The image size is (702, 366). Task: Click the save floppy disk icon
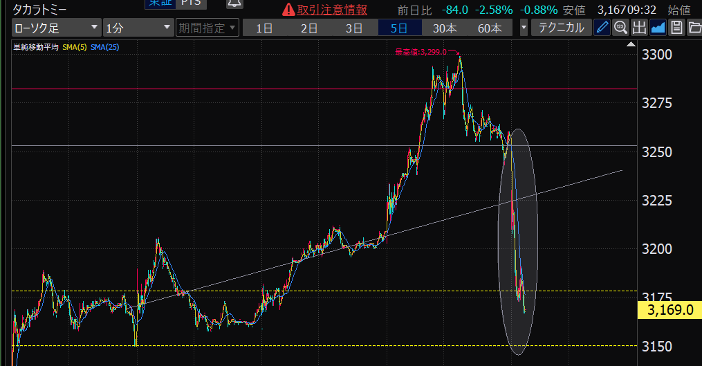[x=676, y=28]
